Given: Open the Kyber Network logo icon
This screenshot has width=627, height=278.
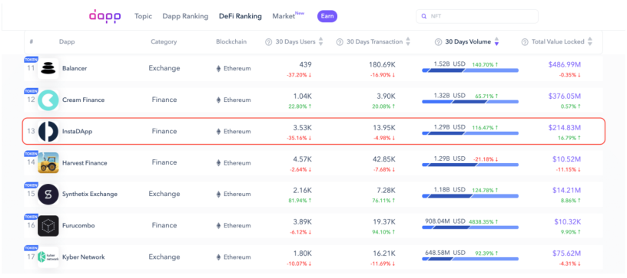Looking at the screenshot, I should (x=48, y=257).
